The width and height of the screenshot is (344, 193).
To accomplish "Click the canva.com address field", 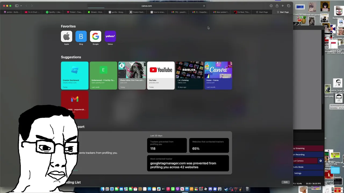I will point(146,6).
